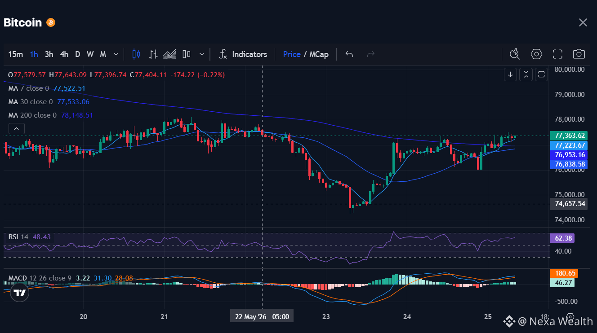Viewport: 597px width, 333px height.
Task: Collapse the indicator legend chevron
Action: coord(16,129)
